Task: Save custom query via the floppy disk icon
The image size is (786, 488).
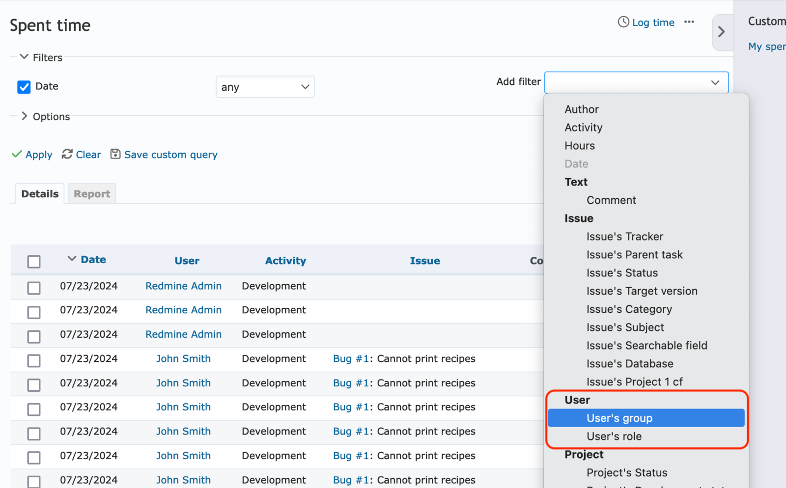Action: click(x=115, y=154)
